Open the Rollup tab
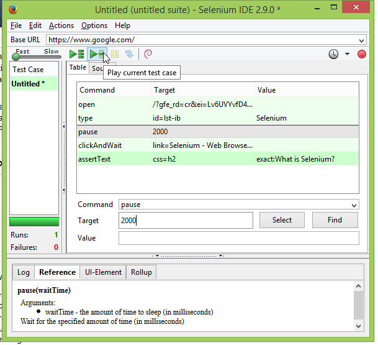378x345 pixels. pos(142,272)
